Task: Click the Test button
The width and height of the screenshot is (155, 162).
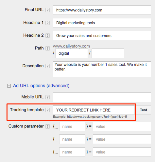Action: (x=144, y=110)
